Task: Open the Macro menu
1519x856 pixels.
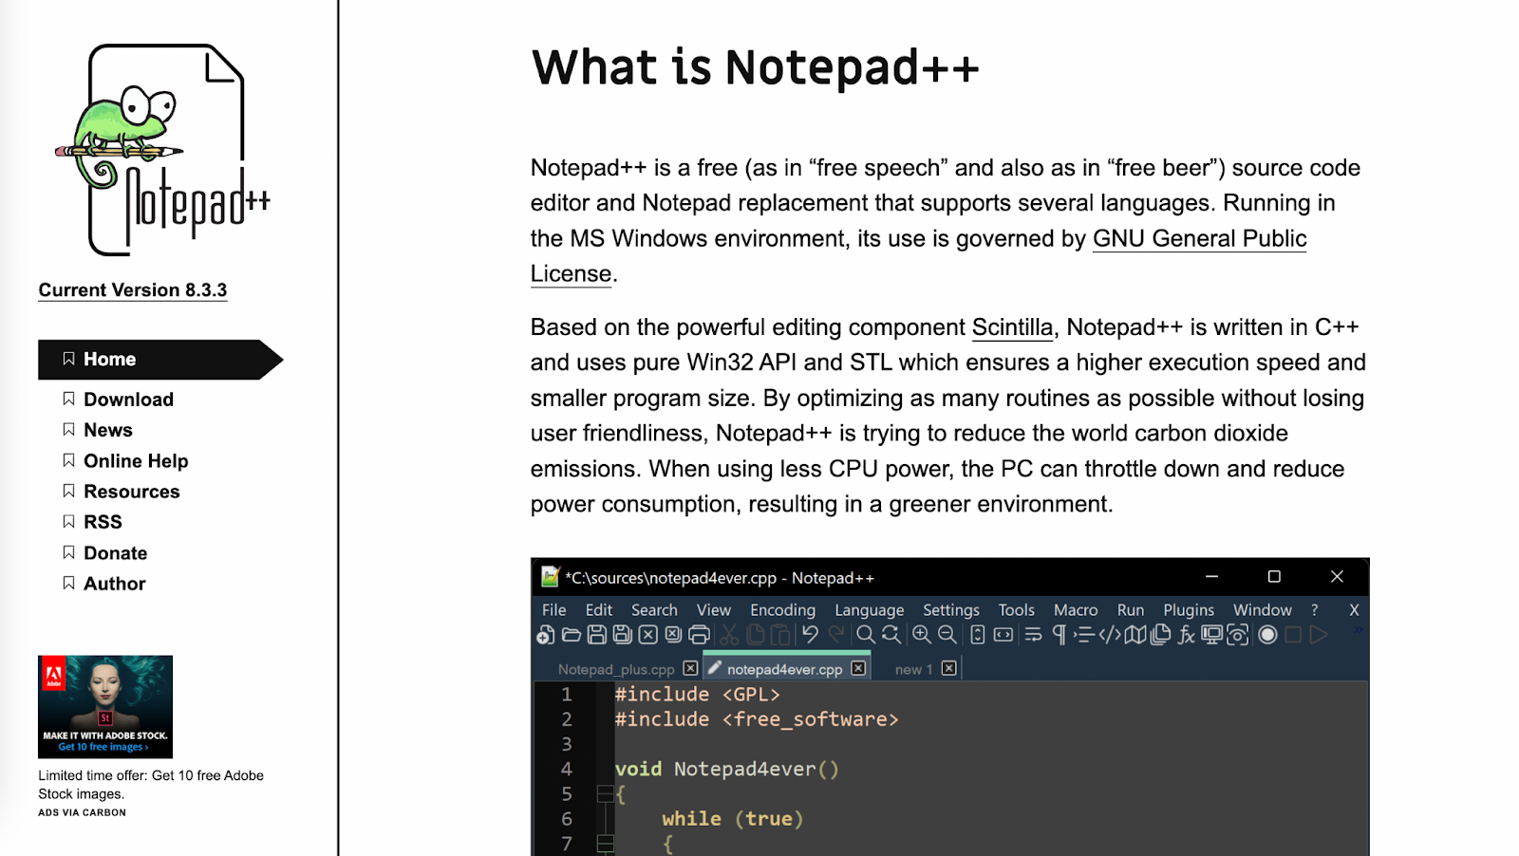Action: pyautogui.click(x=1076, y=610)
